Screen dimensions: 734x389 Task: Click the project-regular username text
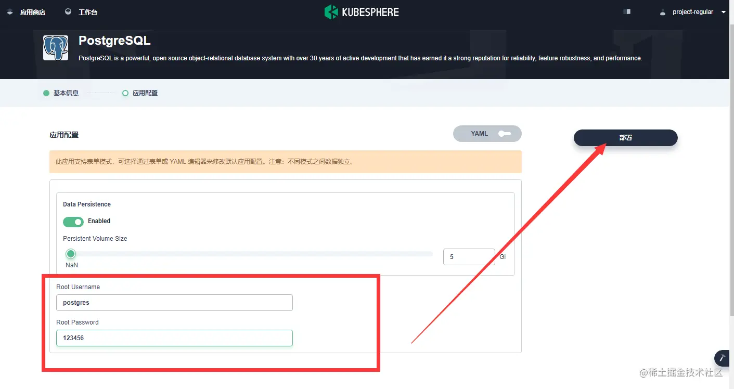coord(693,12)
